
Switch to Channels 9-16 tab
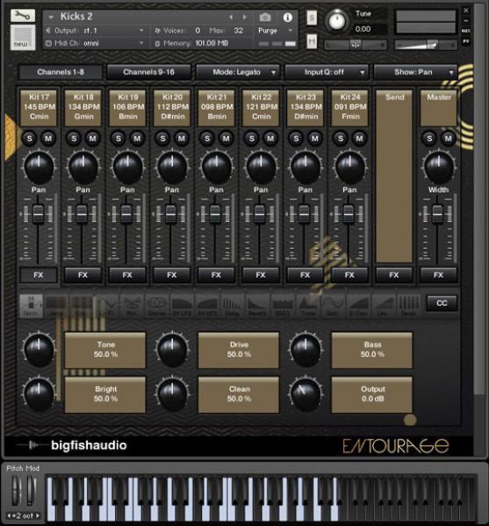(148, 72)
